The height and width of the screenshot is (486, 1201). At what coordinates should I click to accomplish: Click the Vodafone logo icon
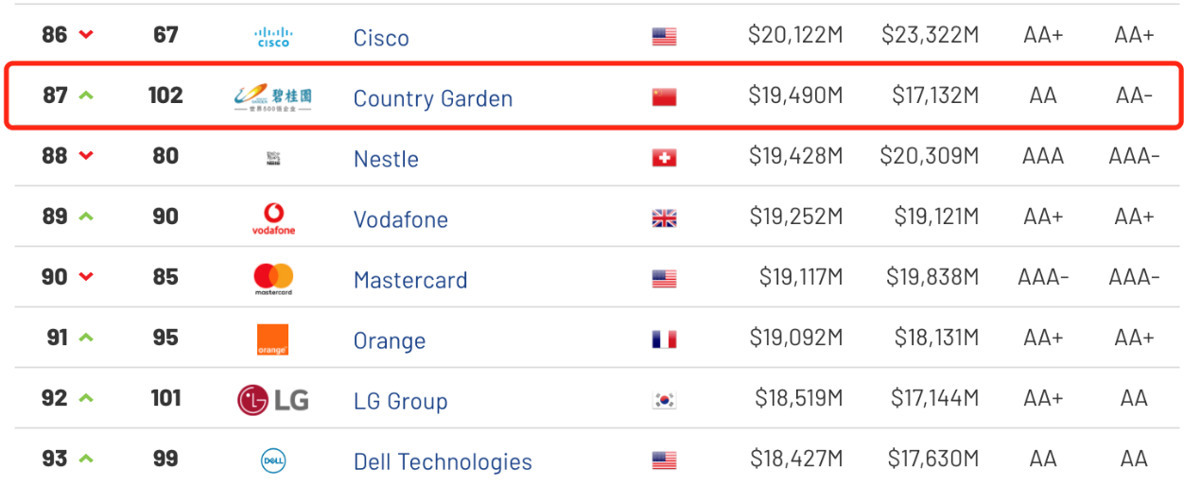(273, 218)
